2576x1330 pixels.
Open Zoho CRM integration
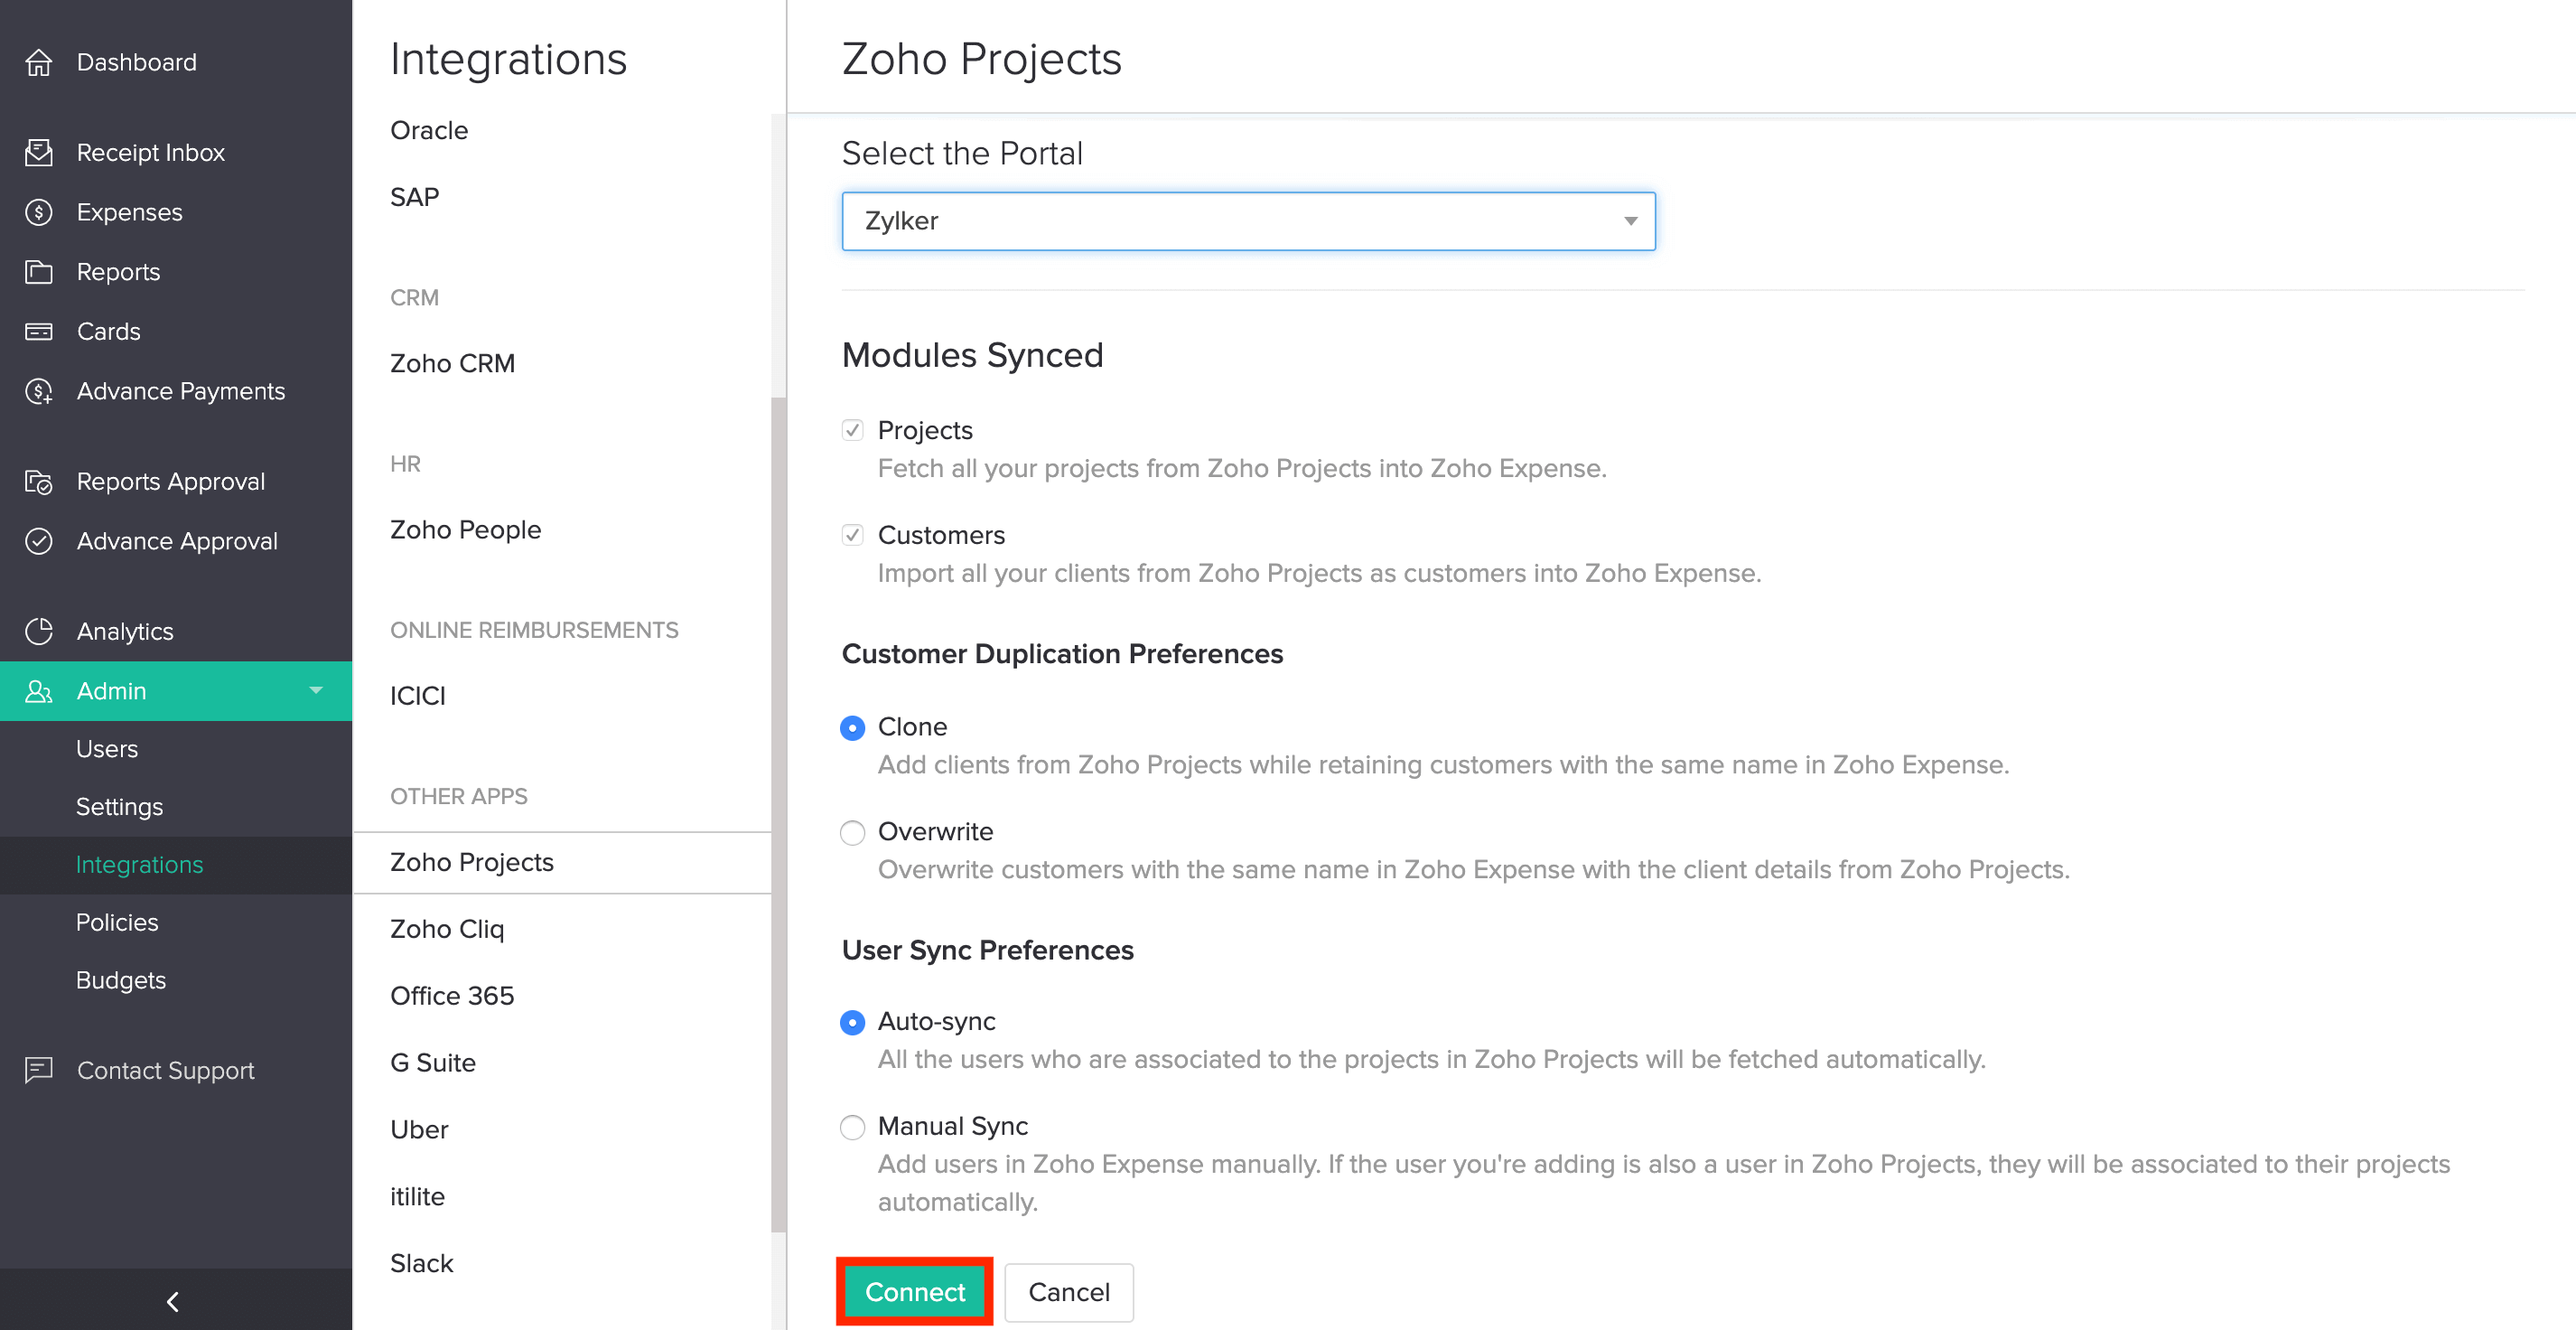coord(452,363)
